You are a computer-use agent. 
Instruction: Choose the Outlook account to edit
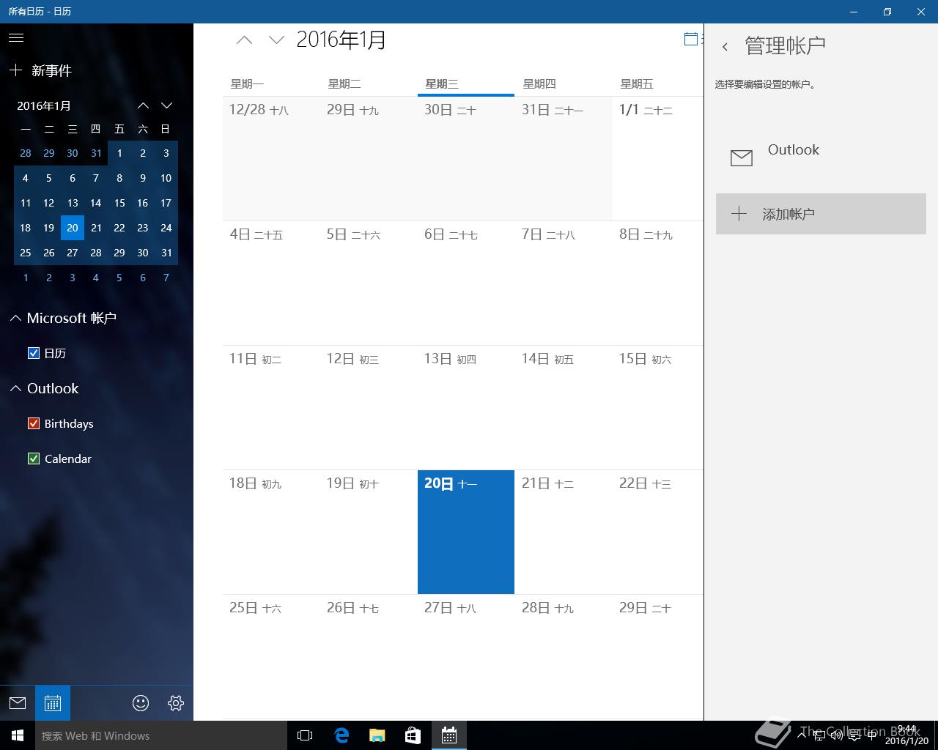[x=821, y=157]
